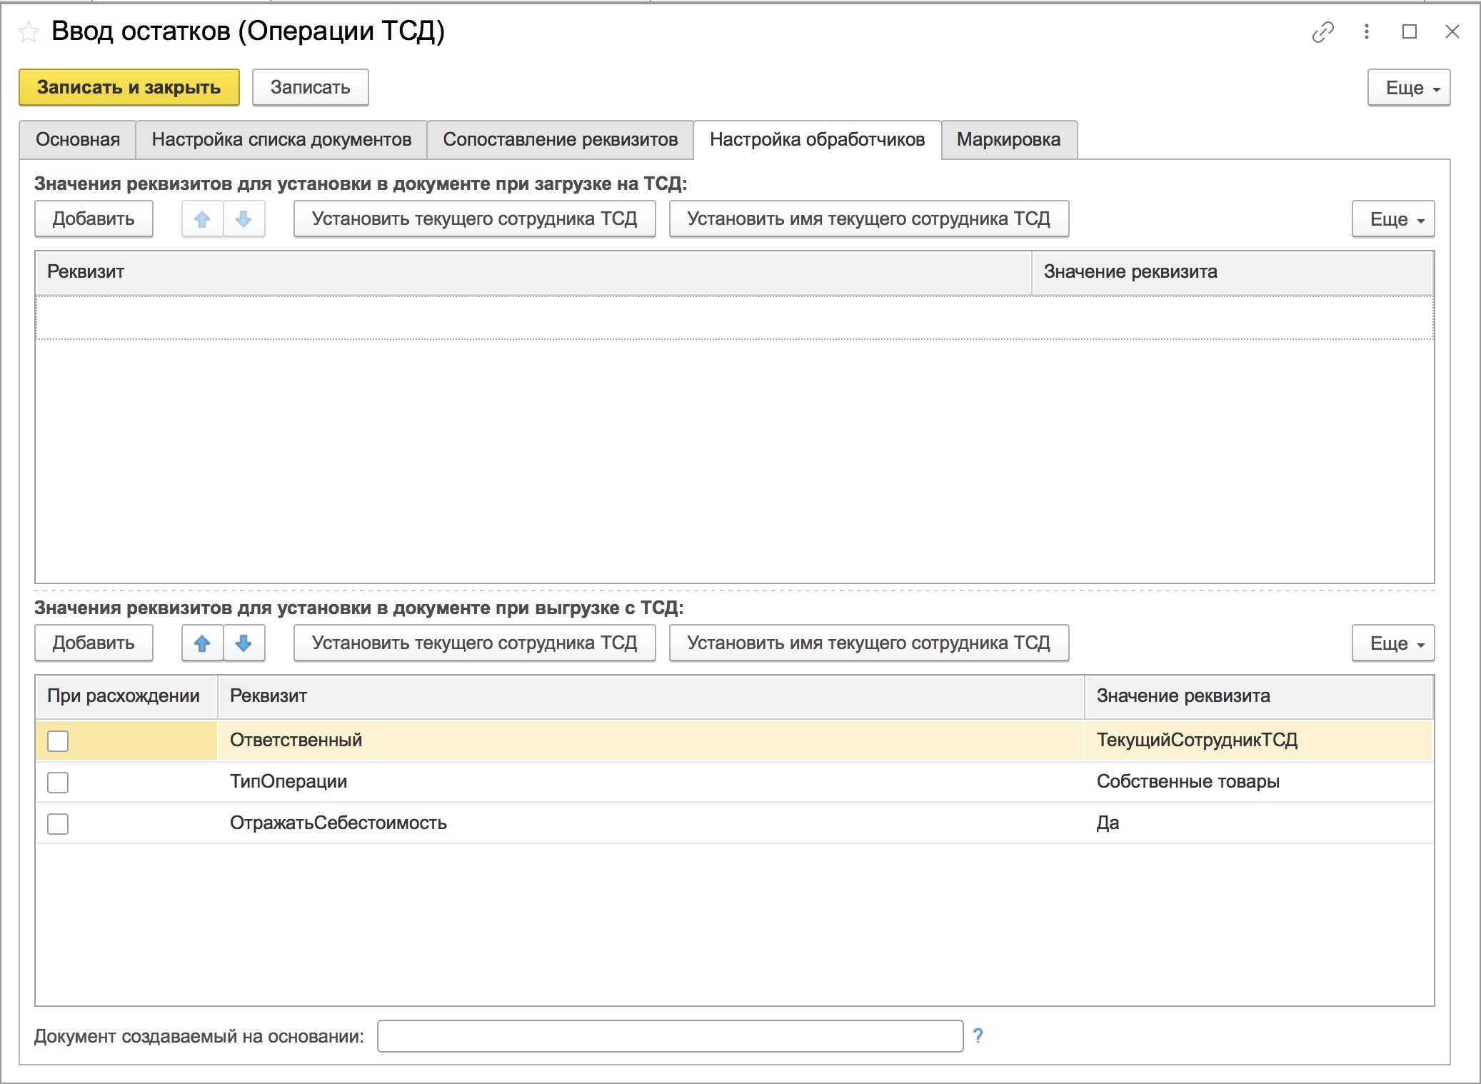1481x1084 pixels.
Task: Copy link to this form
Action: coord(1322,32)
